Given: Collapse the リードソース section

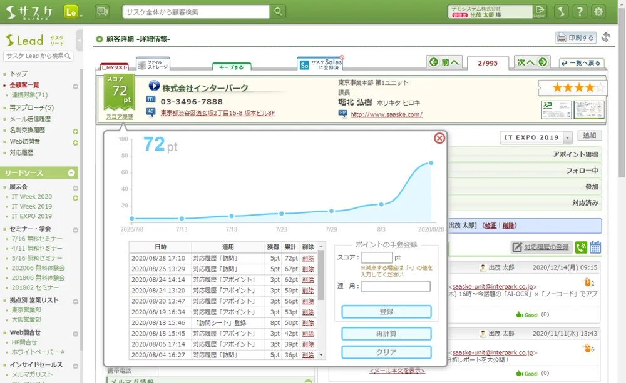Looking at the screenshot, I should [x=71, y=172].
